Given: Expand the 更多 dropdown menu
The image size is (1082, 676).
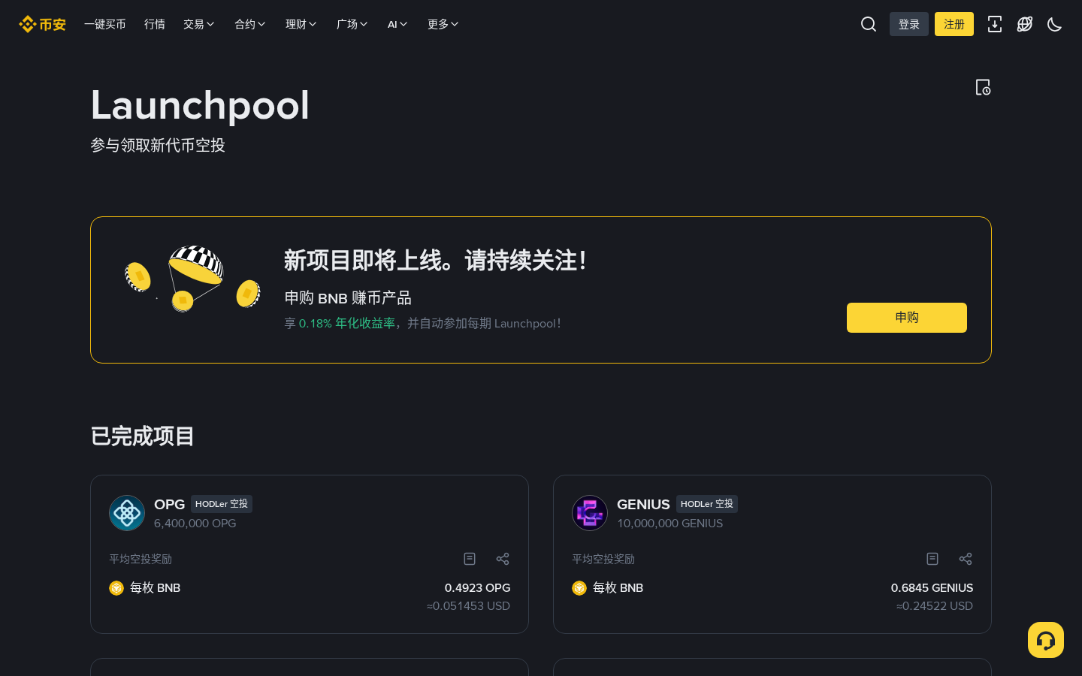Looking at the screenshot, I should pos(443,24).
